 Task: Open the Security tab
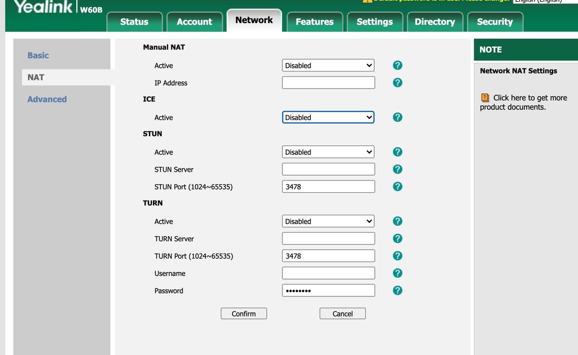(x=494, y=22)
